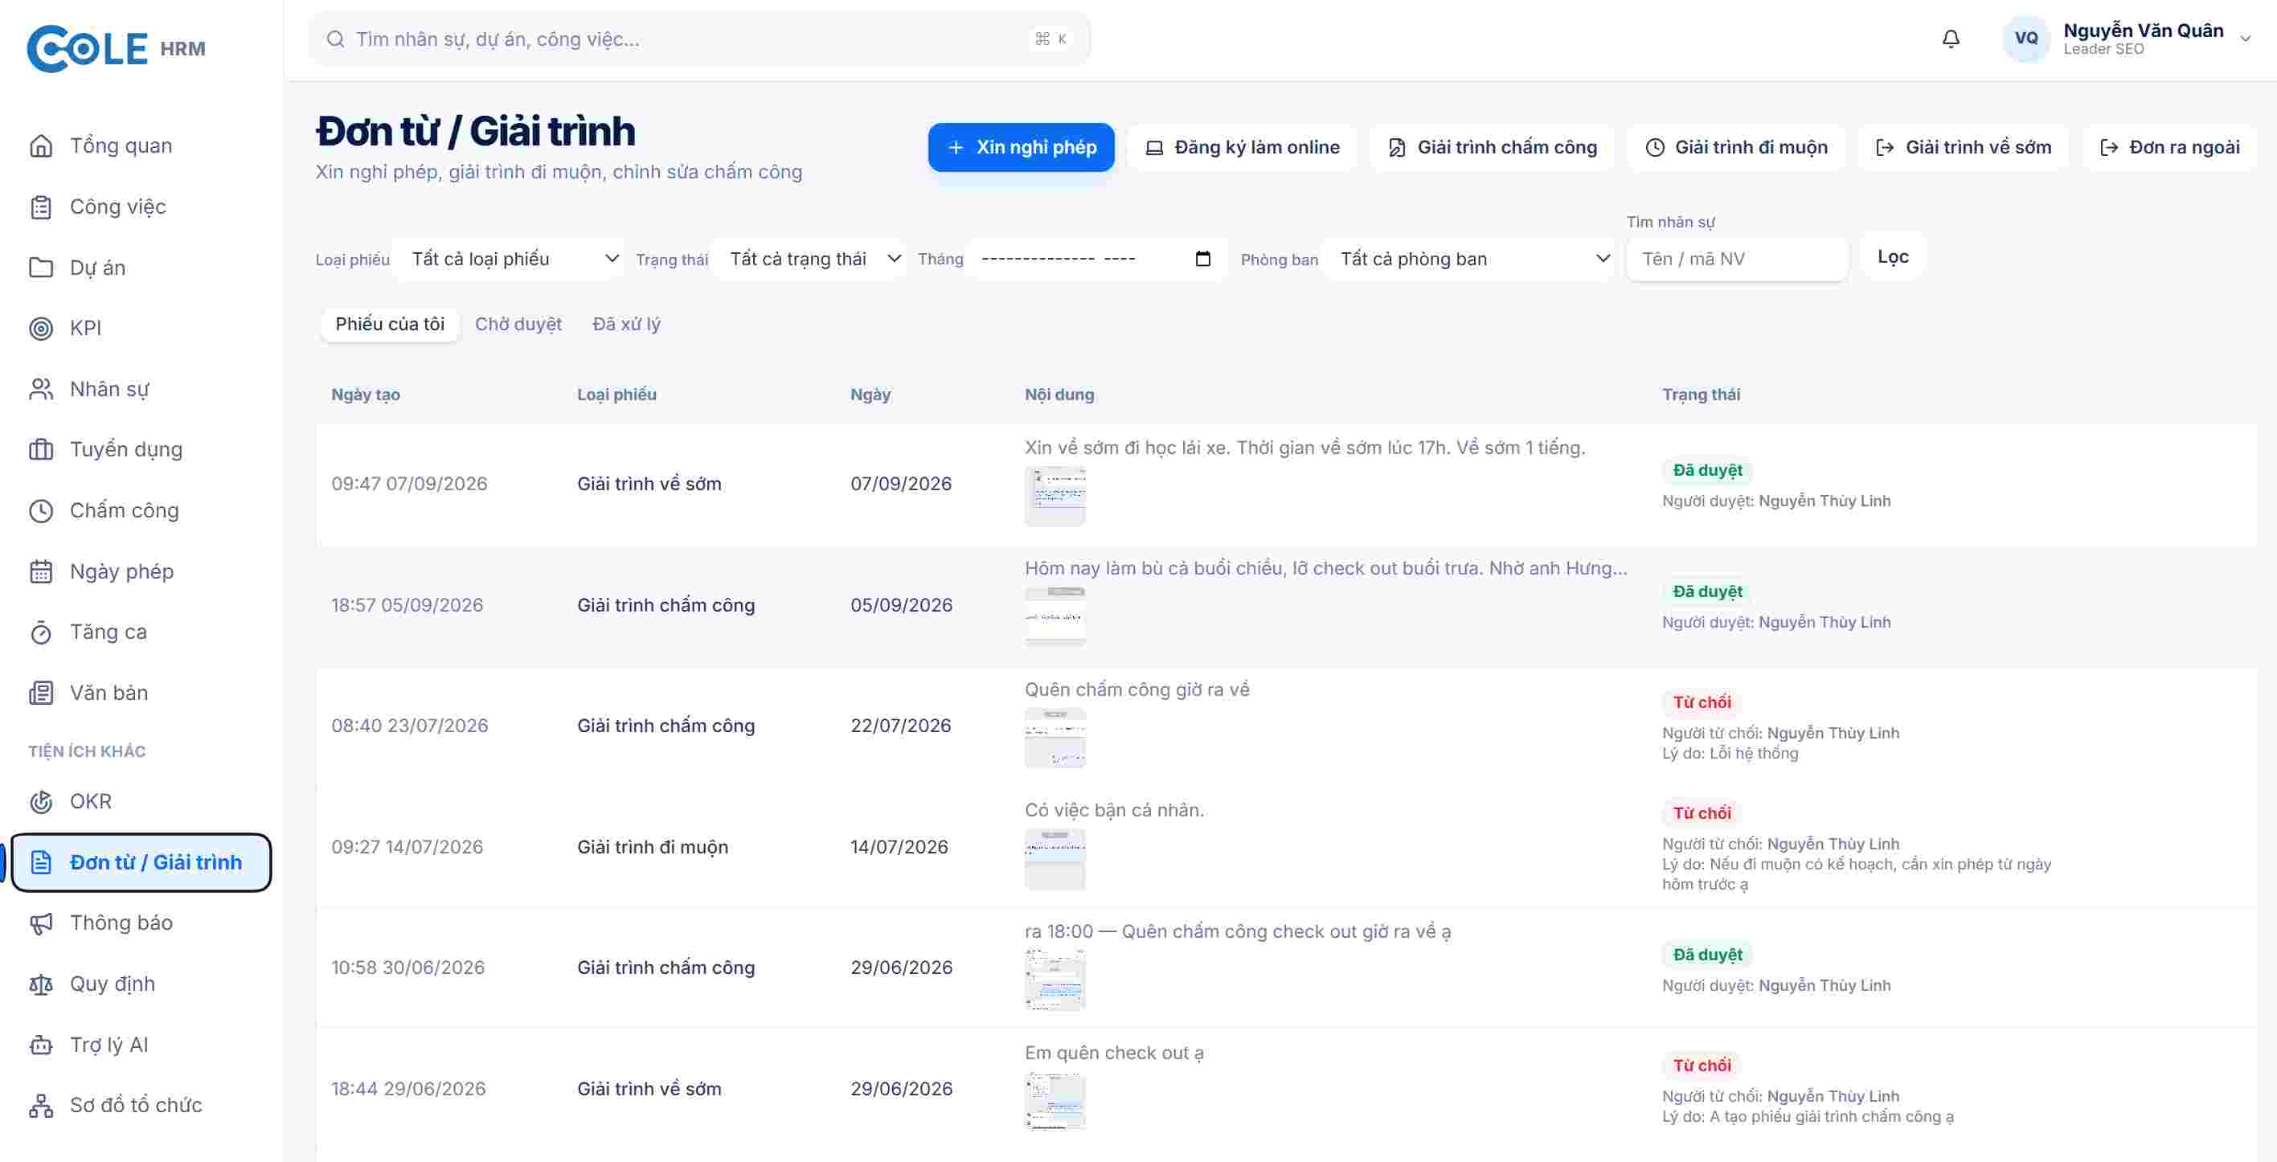This screenshot has width=2277, height=1162.
Task: Open the Trạng thái dropdown
Action: [809, 259]
